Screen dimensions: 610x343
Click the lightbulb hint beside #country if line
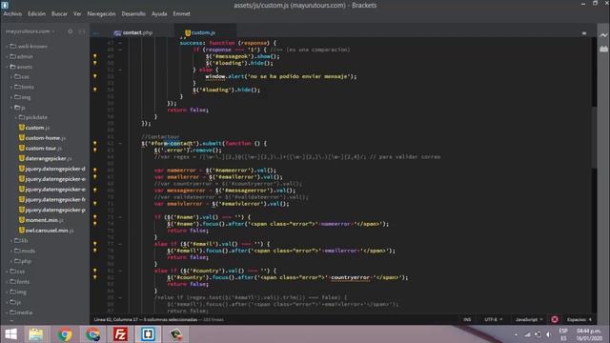pos(95,271)
